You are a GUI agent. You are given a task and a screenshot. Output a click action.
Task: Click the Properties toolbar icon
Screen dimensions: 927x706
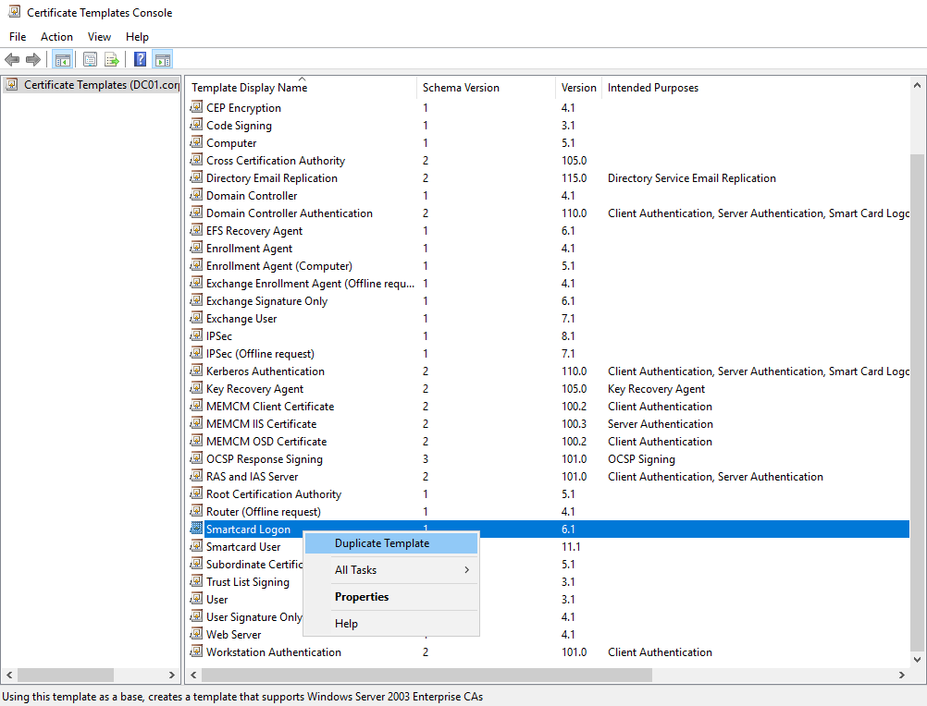[90, 60]
